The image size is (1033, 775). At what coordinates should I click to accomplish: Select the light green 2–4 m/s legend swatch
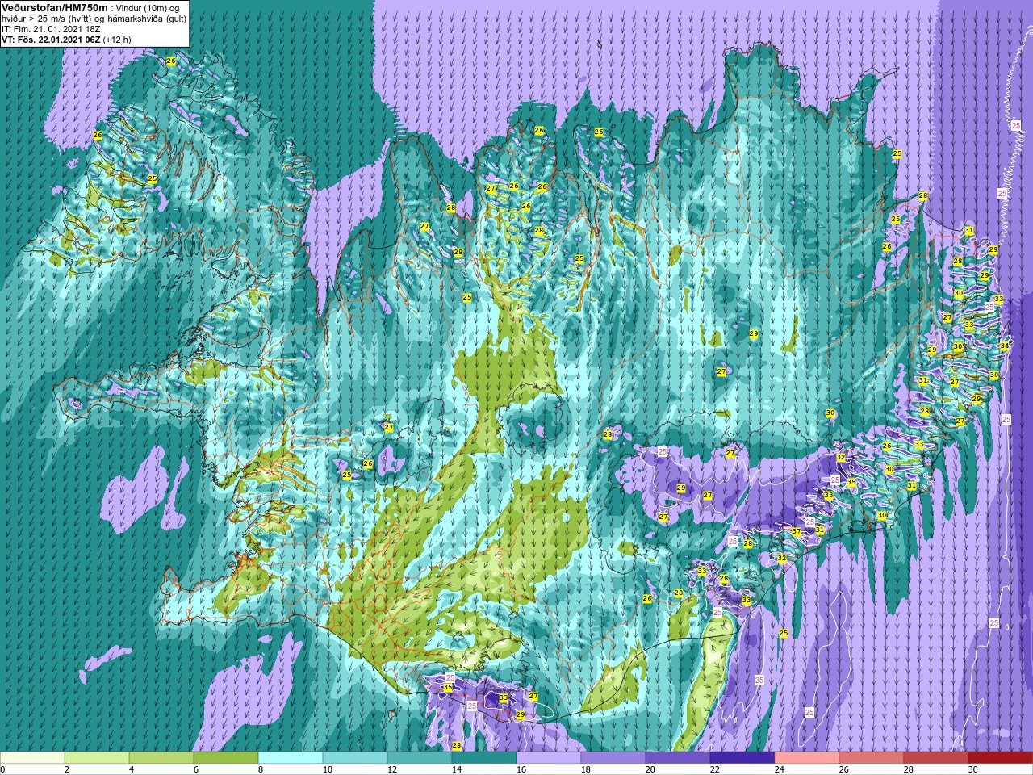(x=97, y=758)
